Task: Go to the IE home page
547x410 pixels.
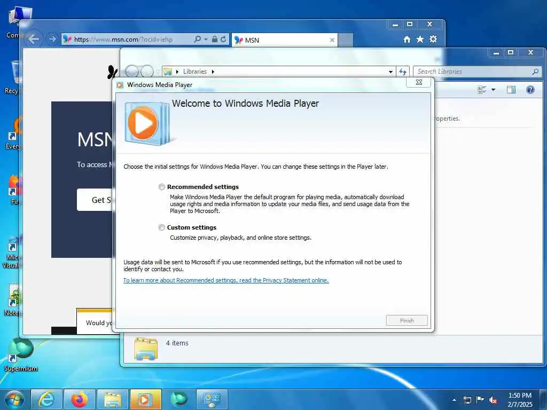Action: coord(407,40)
